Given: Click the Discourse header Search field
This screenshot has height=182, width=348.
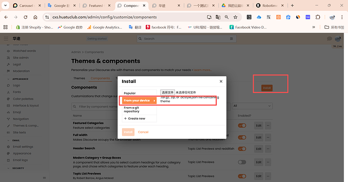Looking at the screenshot, I should (x=187, y=39).
